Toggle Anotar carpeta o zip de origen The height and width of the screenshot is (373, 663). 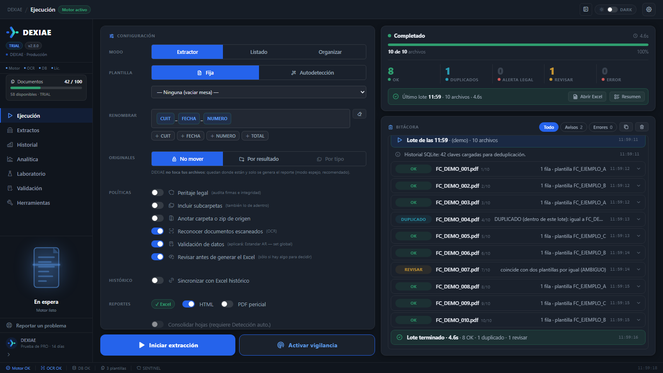pos(157,218)
